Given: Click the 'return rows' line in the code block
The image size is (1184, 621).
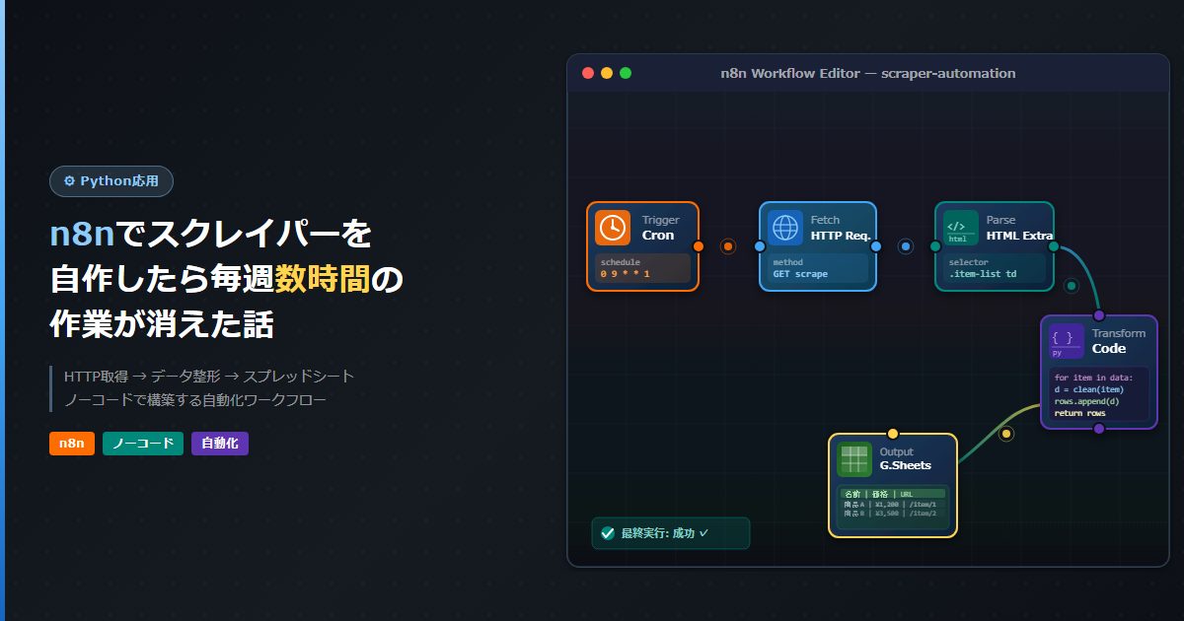Looking at the screenshot, I should pyautogui.click(x=1080, y=413).
